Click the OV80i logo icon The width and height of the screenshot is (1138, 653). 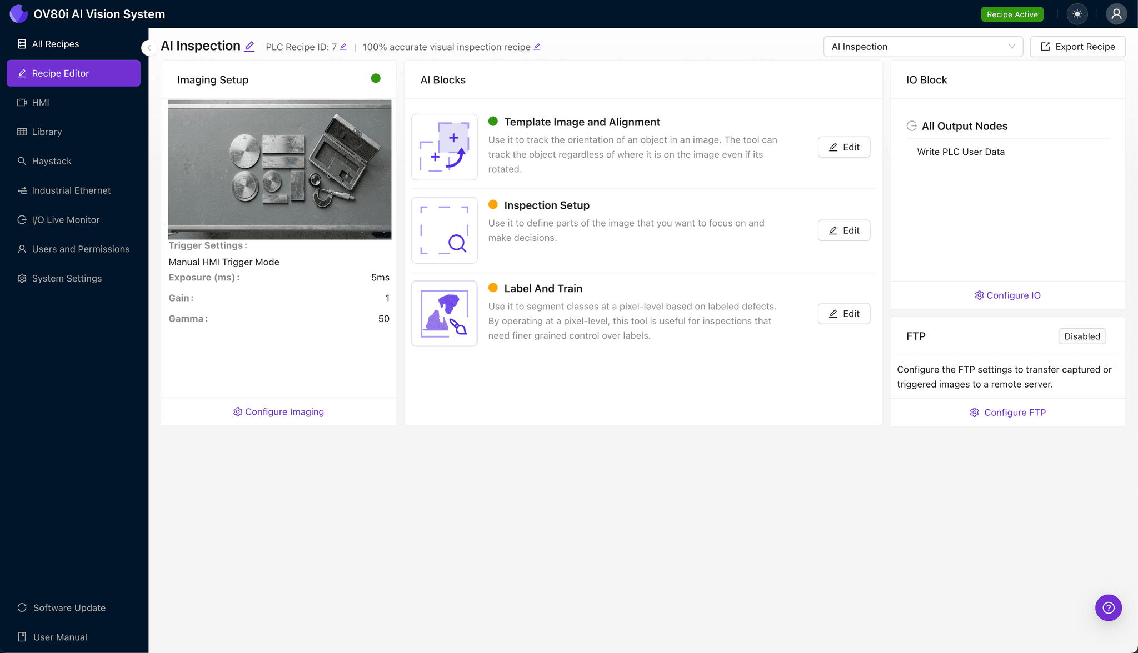click(18, 14)
